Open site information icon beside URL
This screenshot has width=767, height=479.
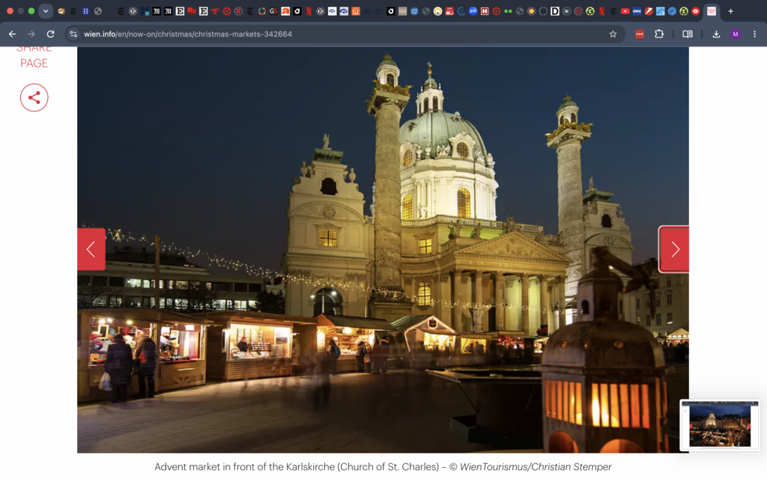pos(73,34)
